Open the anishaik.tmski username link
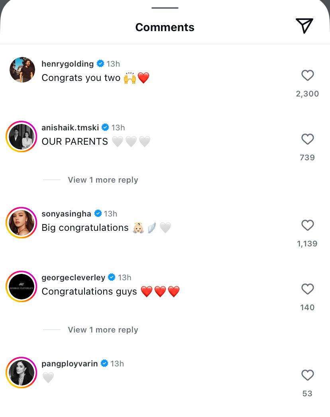The width and height of the screenshot is (330, 417). 70,128
